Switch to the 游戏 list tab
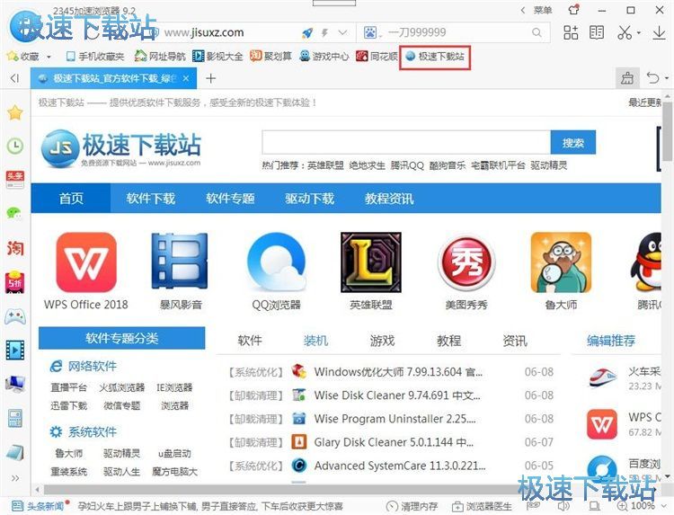Screen dimensions: 674x515 tap(382, 341)
